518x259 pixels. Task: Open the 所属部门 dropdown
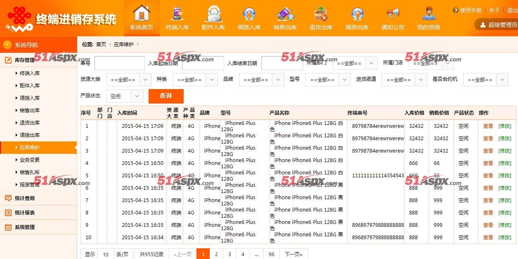tap(355, 63)
